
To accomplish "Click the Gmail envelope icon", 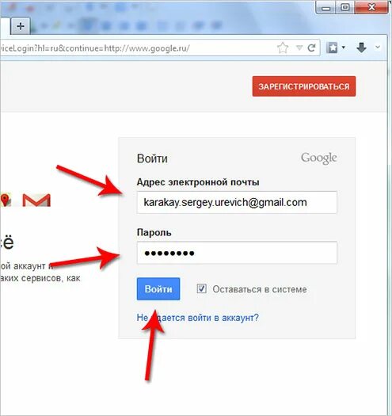I will 36,200.
